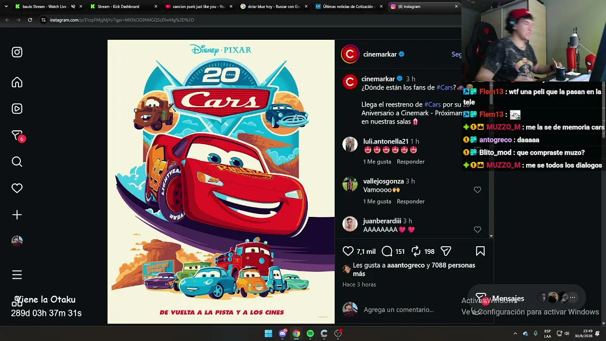606x341 pixels.
Task: Open OBS Studio taskbar icon
Action: [x=338, y=333]
